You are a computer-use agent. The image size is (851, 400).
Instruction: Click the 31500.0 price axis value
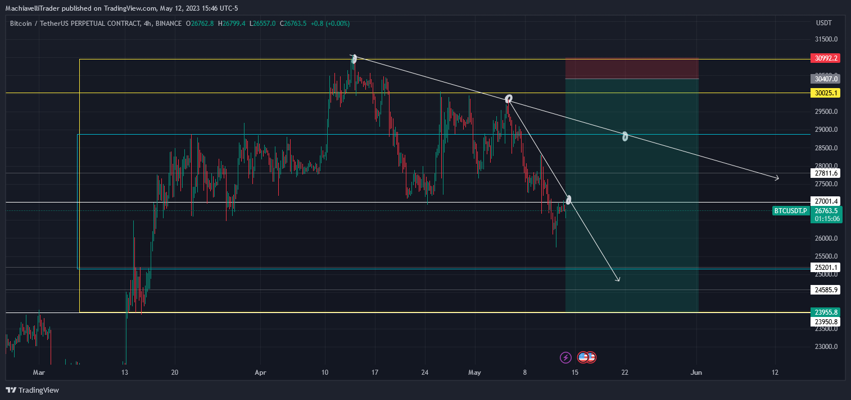click(827, 39)
